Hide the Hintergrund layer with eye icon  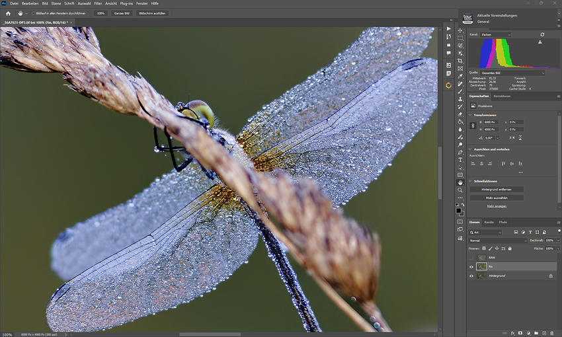pos(471,276)
